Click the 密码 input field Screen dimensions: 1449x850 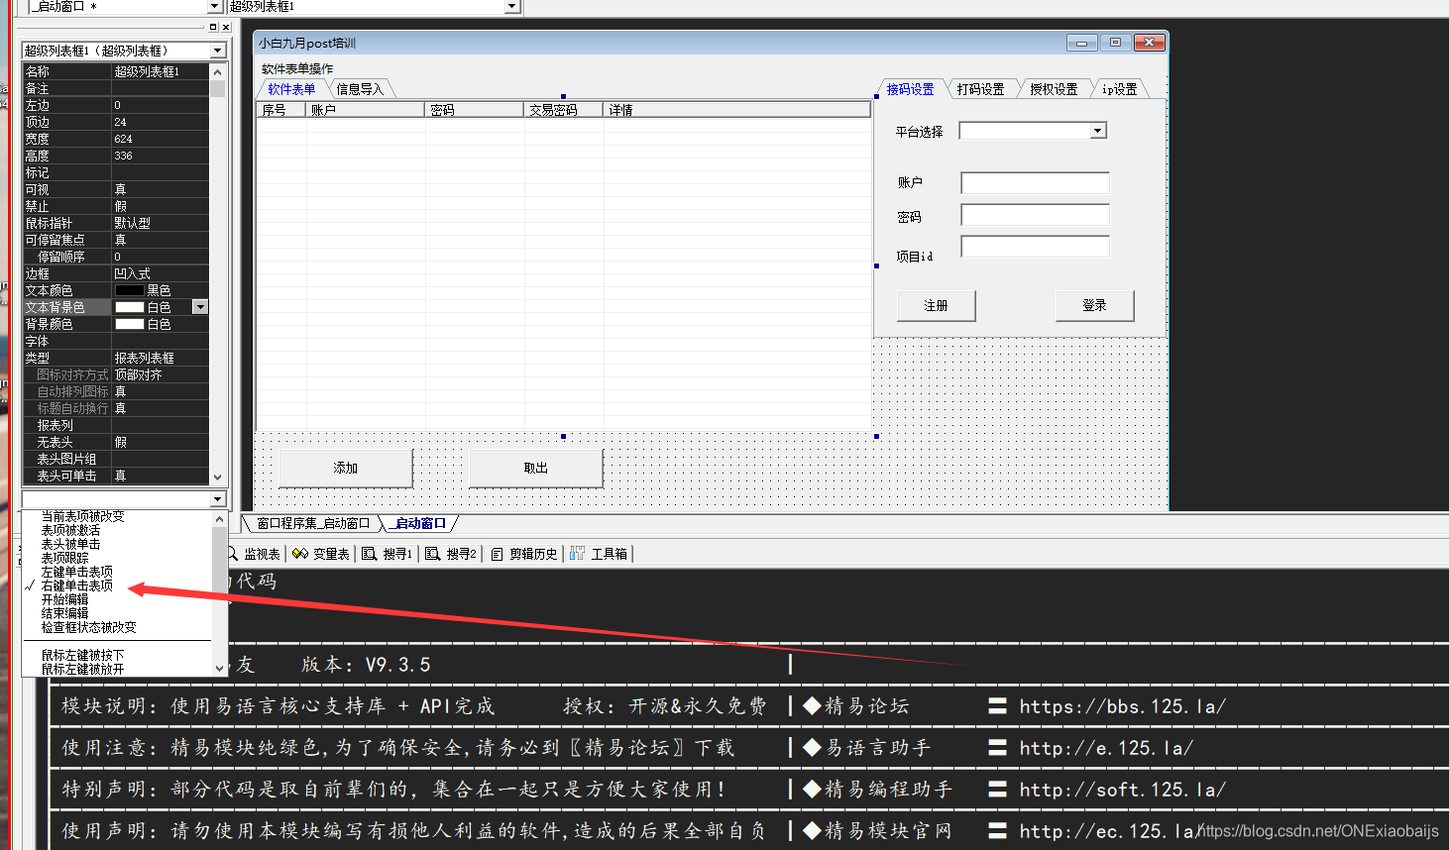click(1035, 215)
